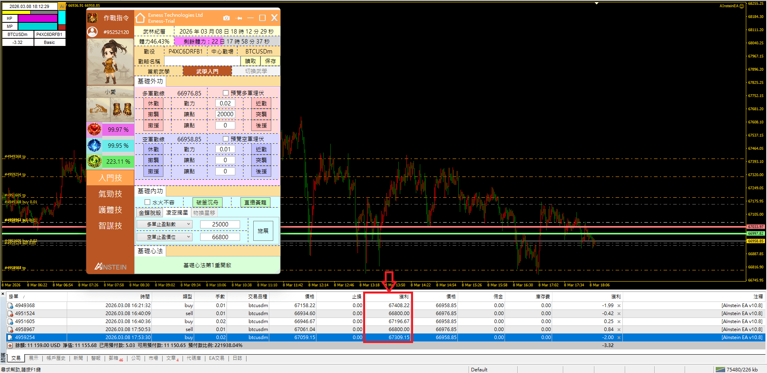Click the 保存 button
This screenshot has height=373, width=767.
tap(270, 61)
